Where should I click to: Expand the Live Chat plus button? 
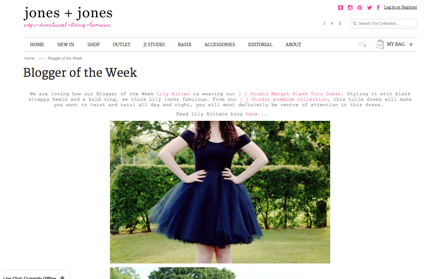62,278
